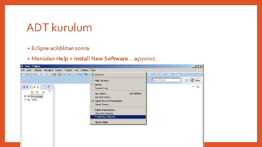
Task: Choose Check for Updates menu entry
Action: pos(118,113)
